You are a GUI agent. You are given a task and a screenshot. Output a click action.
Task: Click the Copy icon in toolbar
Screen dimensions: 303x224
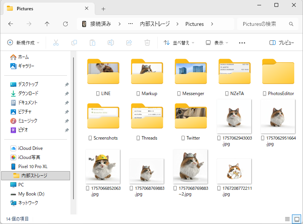coord(74,43)
